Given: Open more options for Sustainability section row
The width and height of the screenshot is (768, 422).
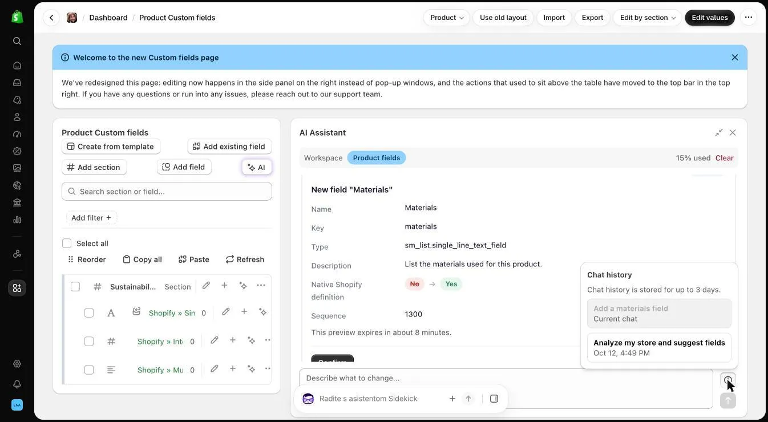Looking at the screenshot, I should point(261,285).
